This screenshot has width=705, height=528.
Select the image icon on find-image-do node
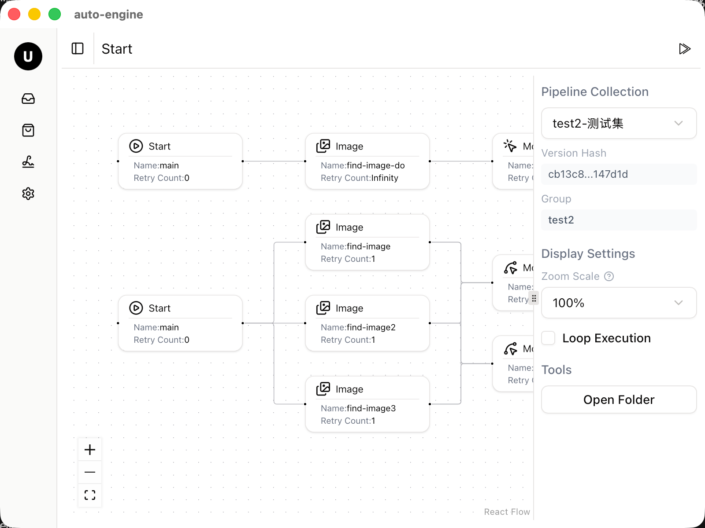tap(324, 146)
